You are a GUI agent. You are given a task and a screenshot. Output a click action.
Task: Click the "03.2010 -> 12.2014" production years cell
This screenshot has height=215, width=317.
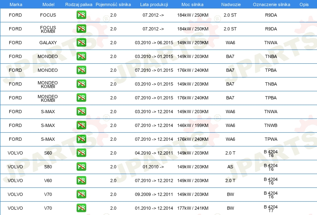coord(154,112)
